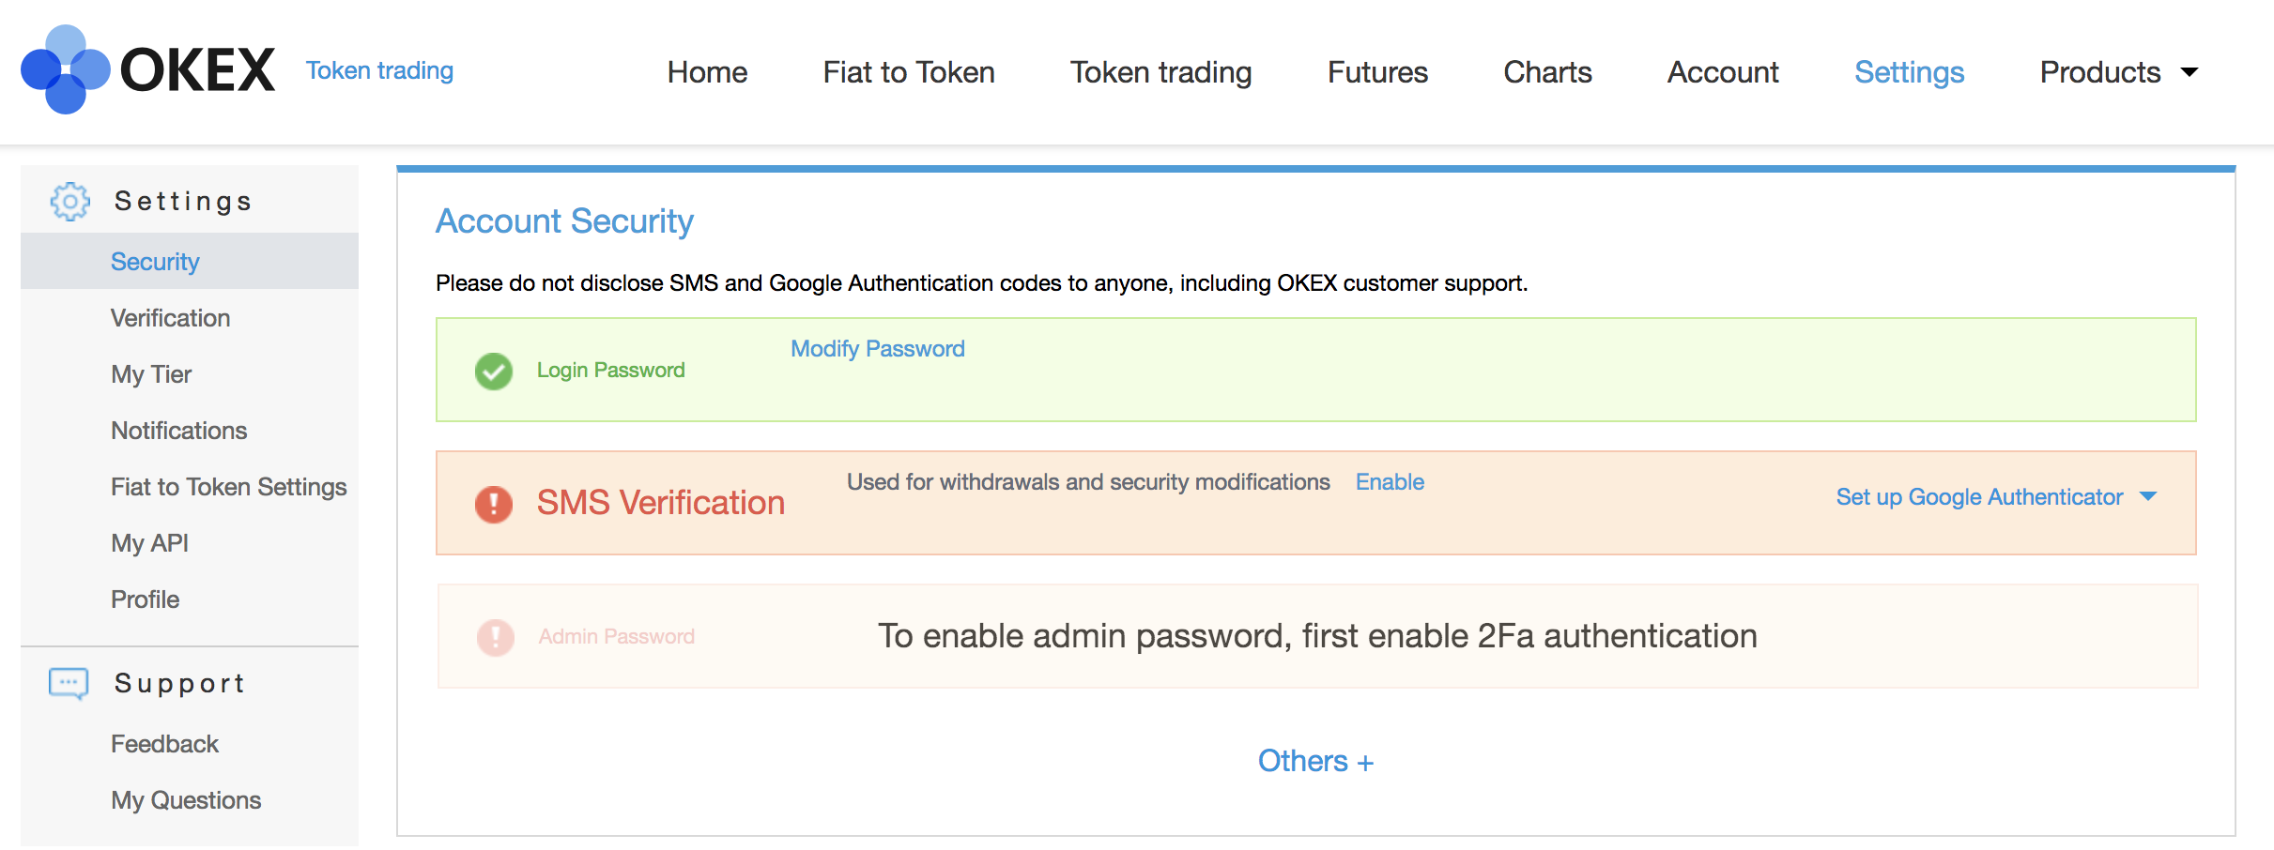Open Fiat to Token in top navigation
The width and height of the screenshot is (2274, 850).
909,72
